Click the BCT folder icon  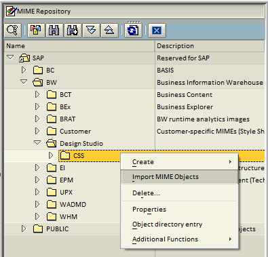[52, 95]
